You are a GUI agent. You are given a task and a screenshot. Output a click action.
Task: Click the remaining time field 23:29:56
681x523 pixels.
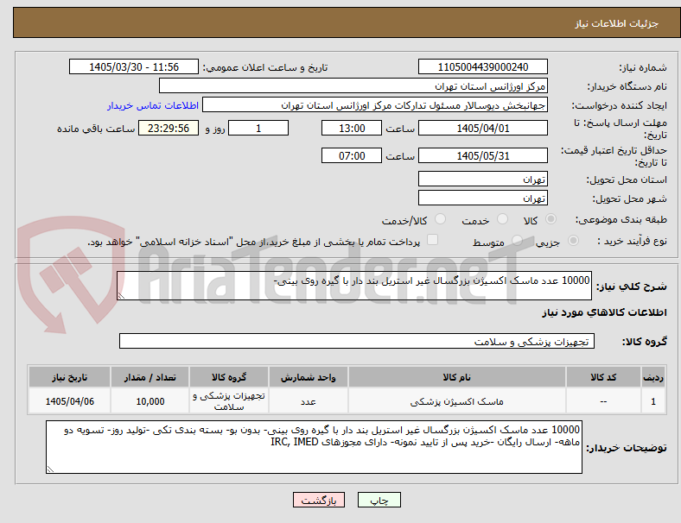[169, 129]
